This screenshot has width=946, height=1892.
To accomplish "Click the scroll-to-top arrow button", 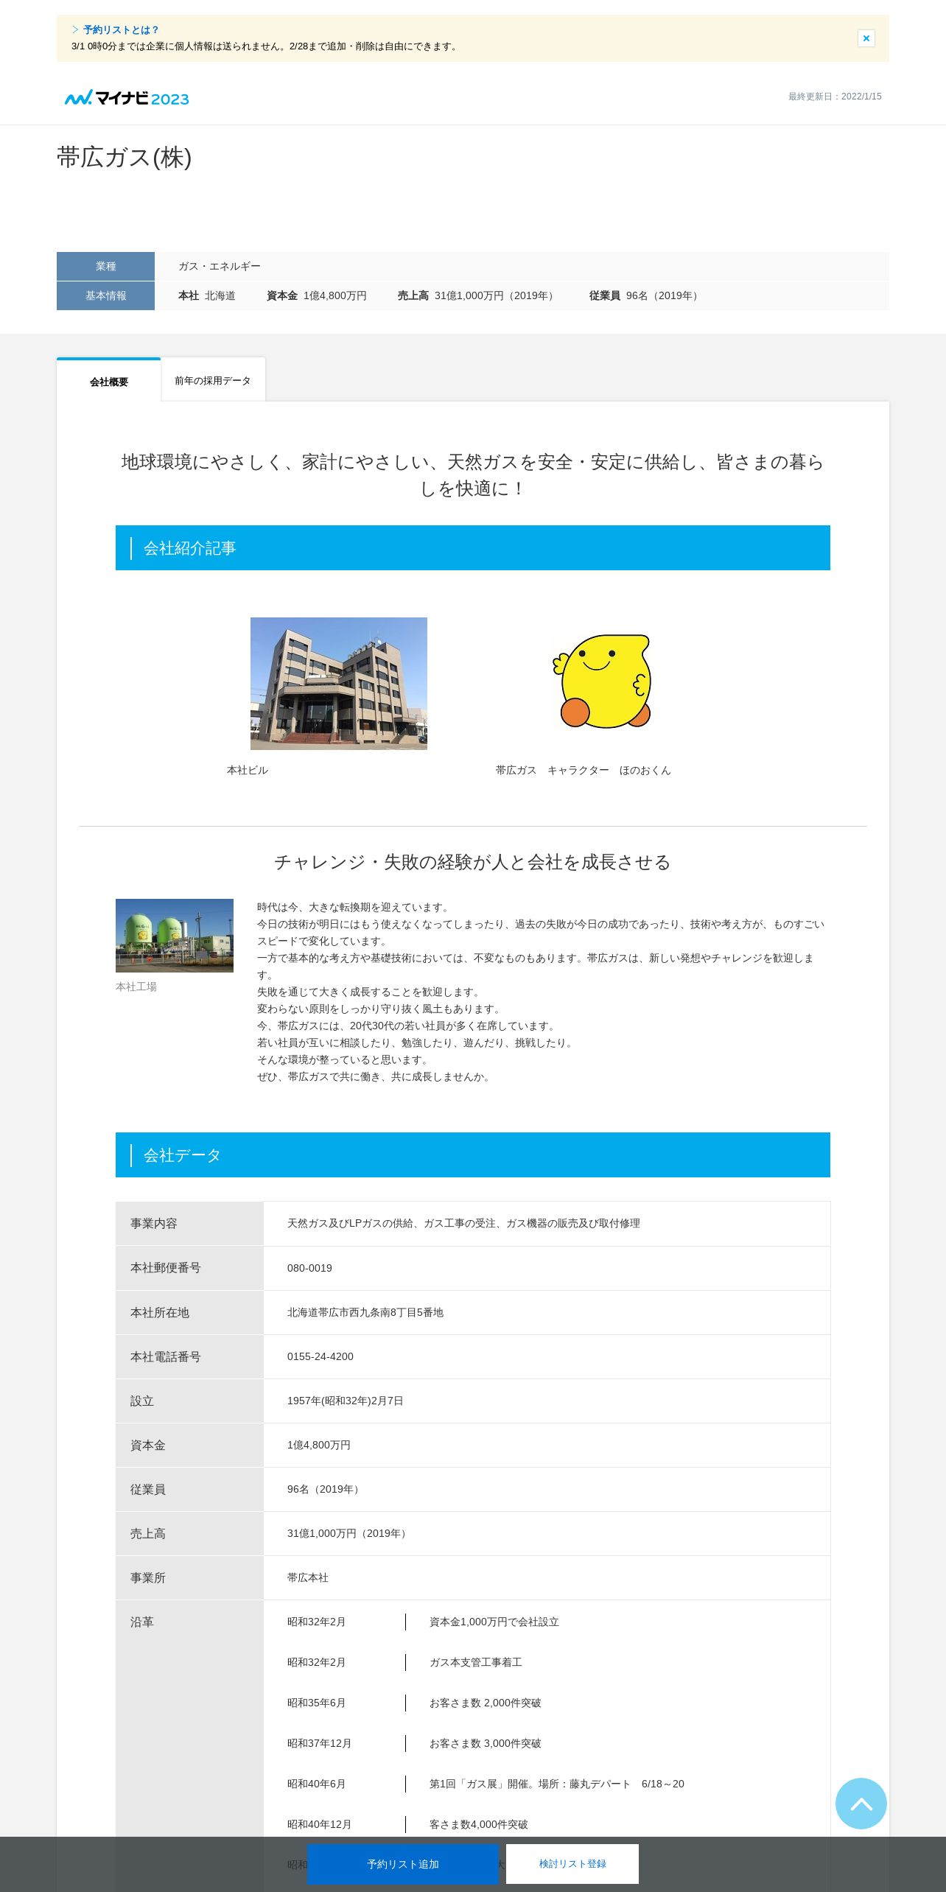I will 861,1804.
